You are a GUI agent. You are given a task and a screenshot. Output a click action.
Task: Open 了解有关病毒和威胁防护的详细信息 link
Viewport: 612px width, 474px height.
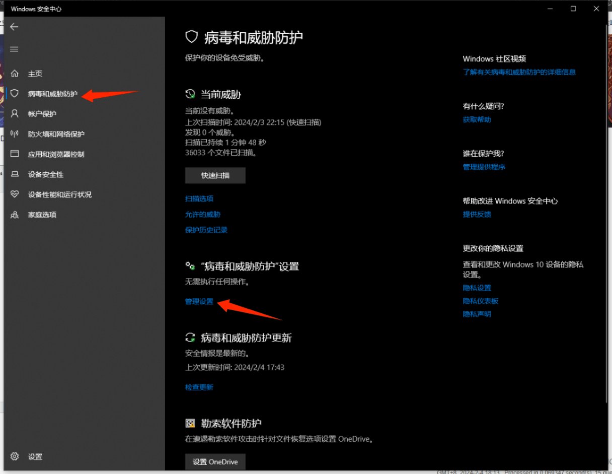519,72
